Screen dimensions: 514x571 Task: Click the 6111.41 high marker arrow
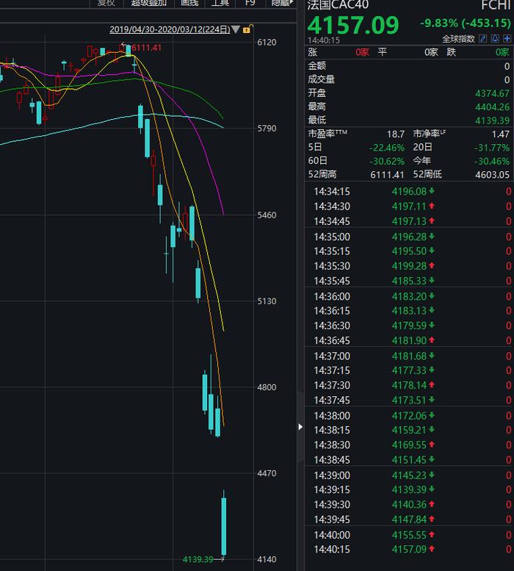[123, 45]
